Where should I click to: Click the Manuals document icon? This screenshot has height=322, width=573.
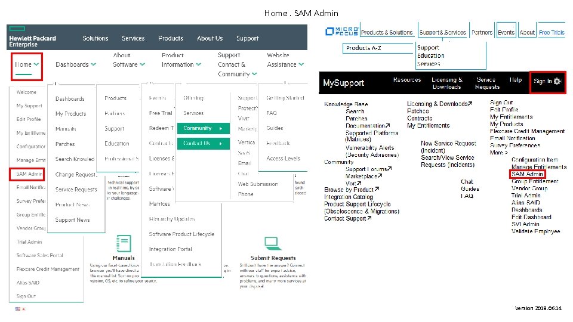(124, 243)
